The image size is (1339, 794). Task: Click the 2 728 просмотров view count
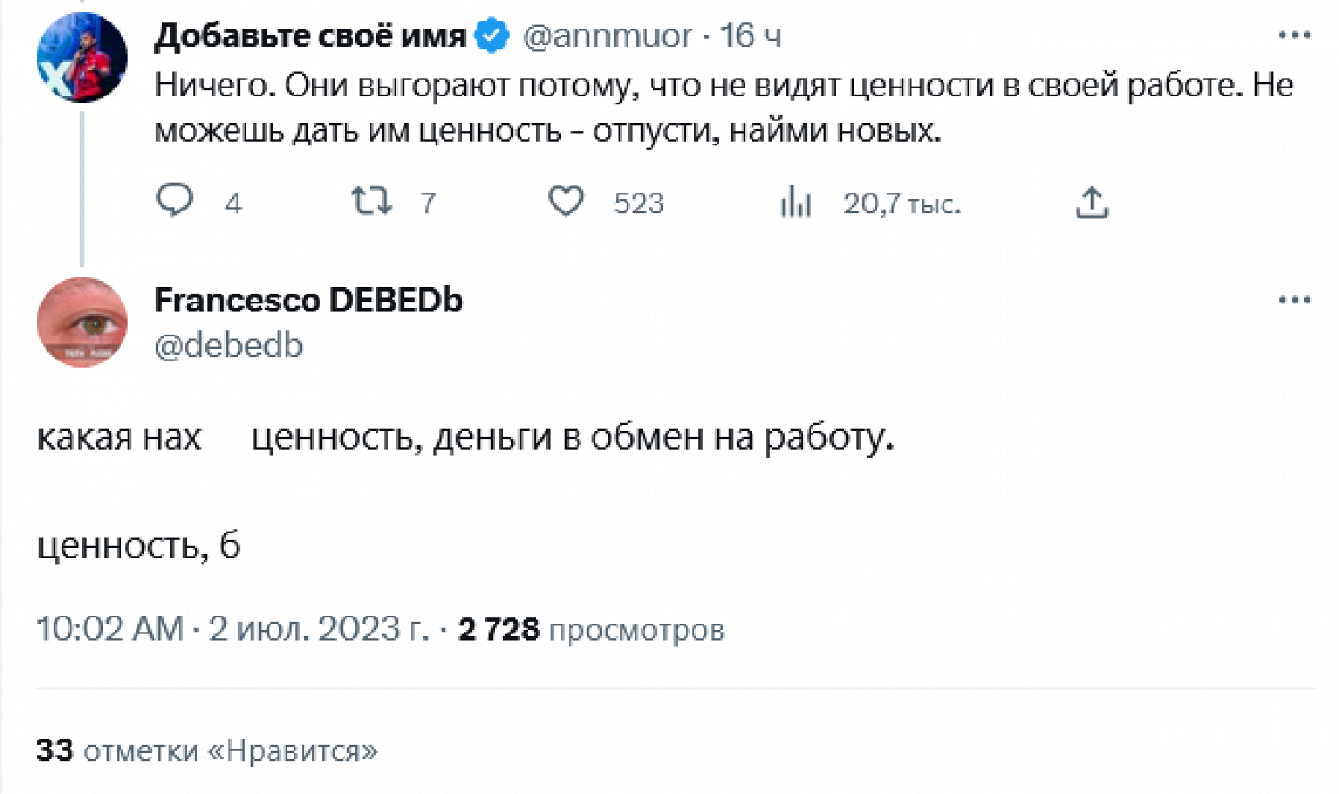tap(591, 629)
